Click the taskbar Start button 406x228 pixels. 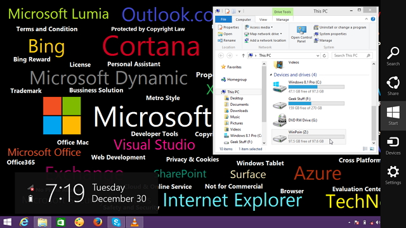click(7, 222)
